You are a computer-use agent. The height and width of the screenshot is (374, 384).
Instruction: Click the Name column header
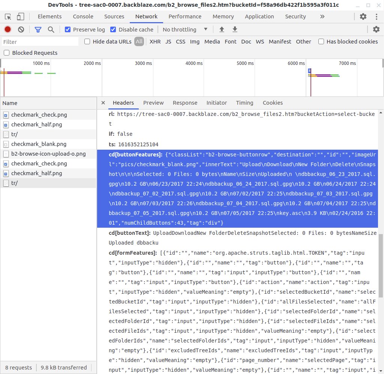tap(48, 103)
